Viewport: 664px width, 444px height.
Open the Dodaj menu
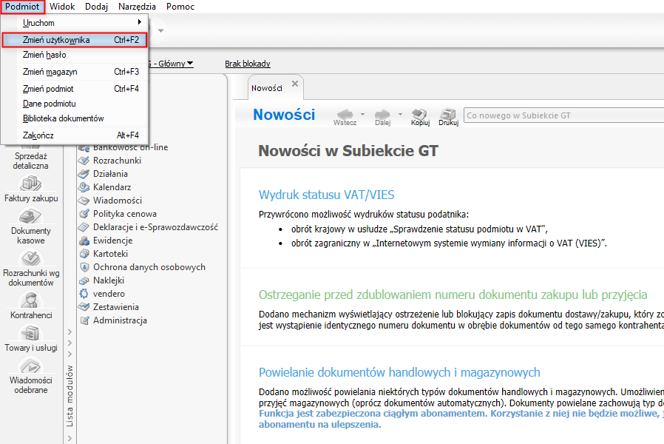tap(97, 7)
